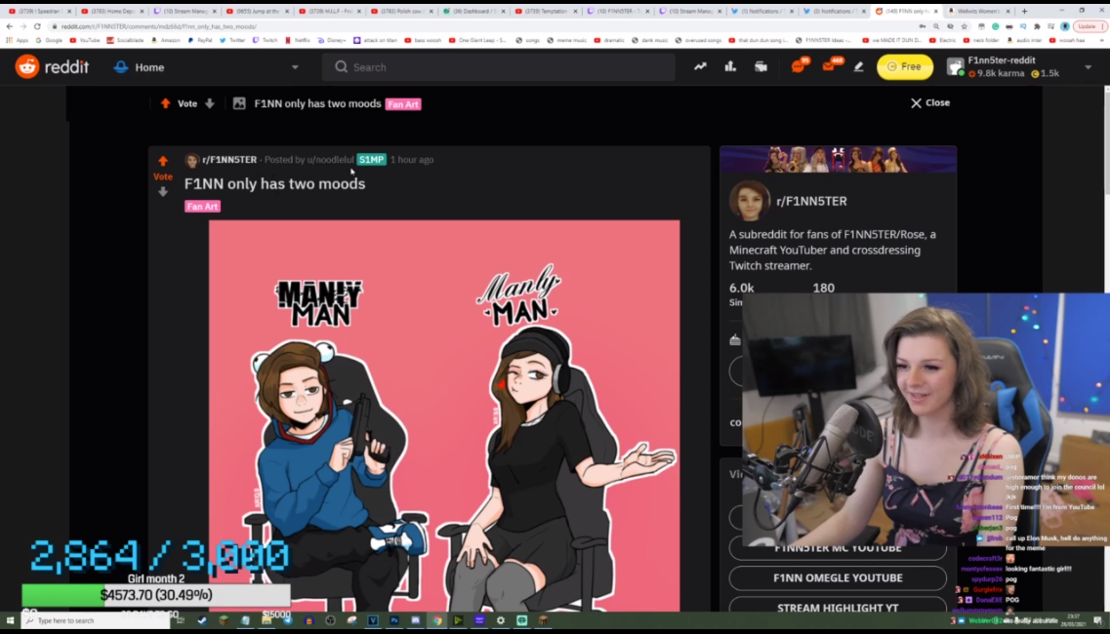1110x634 pixels.
Task: Open the r/F1NN5TER link in post header
Action: 229,160
